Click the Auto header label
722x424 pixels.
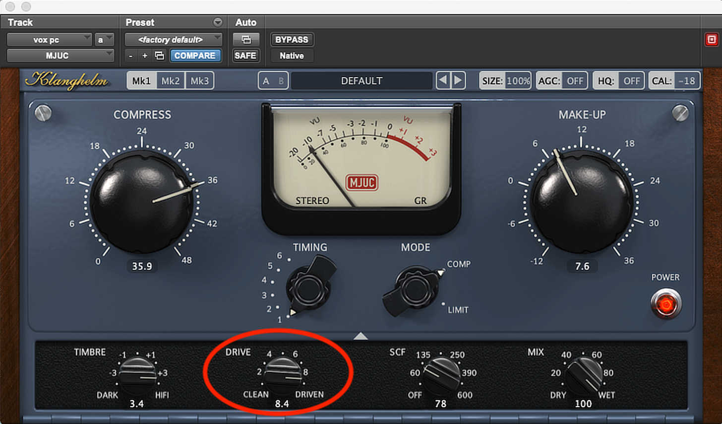(x=246, y=22)
